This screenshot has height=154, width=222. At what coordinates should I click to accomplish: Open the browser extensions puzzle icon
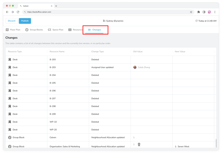[x=198, y=12]
